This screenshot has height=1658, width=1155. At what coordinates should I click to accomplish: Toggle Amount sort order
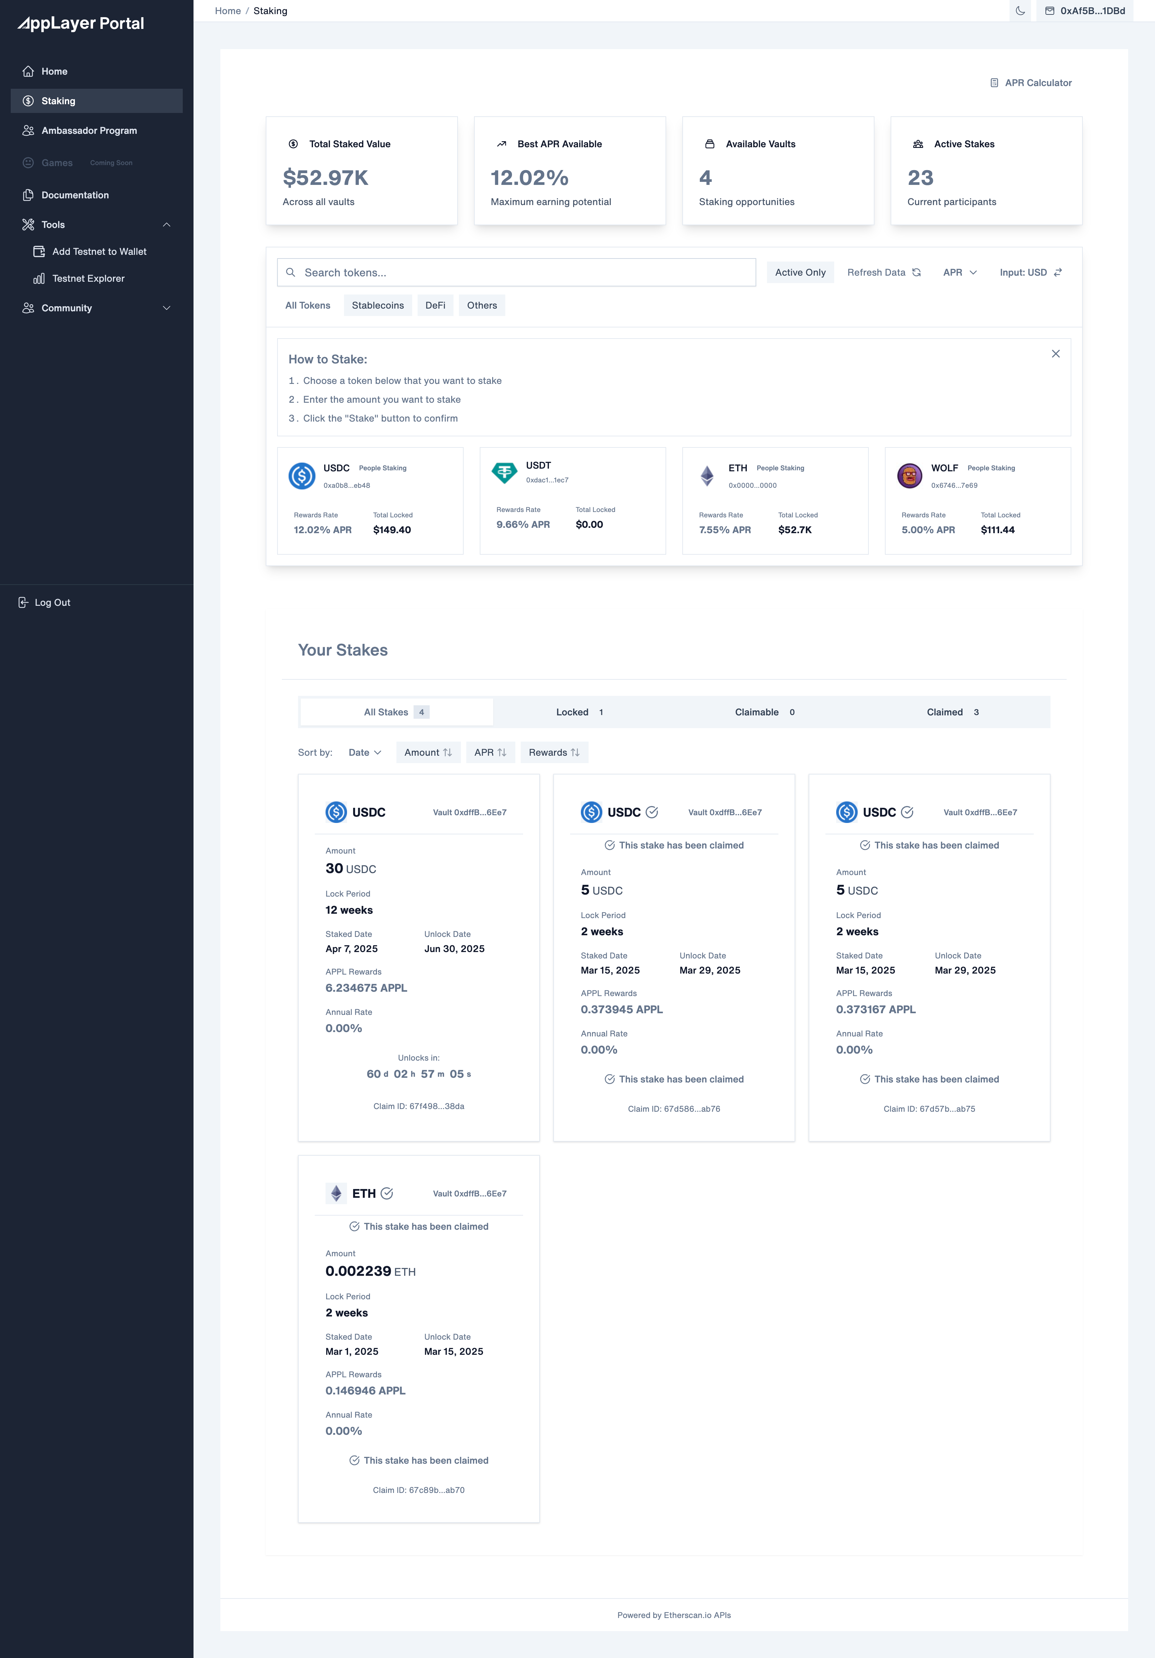[428, 752]
